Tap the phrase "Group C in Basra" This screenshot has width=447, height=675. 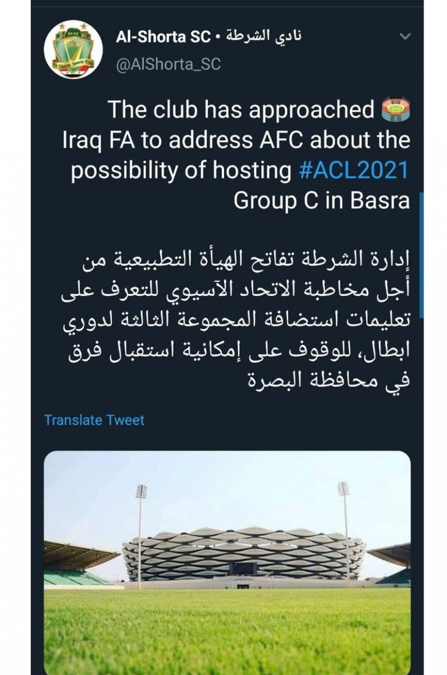tap(321, 201)
